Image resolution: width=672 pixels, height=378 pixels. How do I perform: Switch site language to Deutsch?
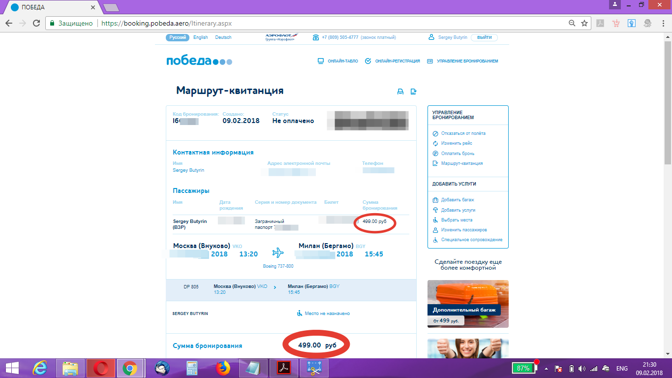tap(223, 37)
